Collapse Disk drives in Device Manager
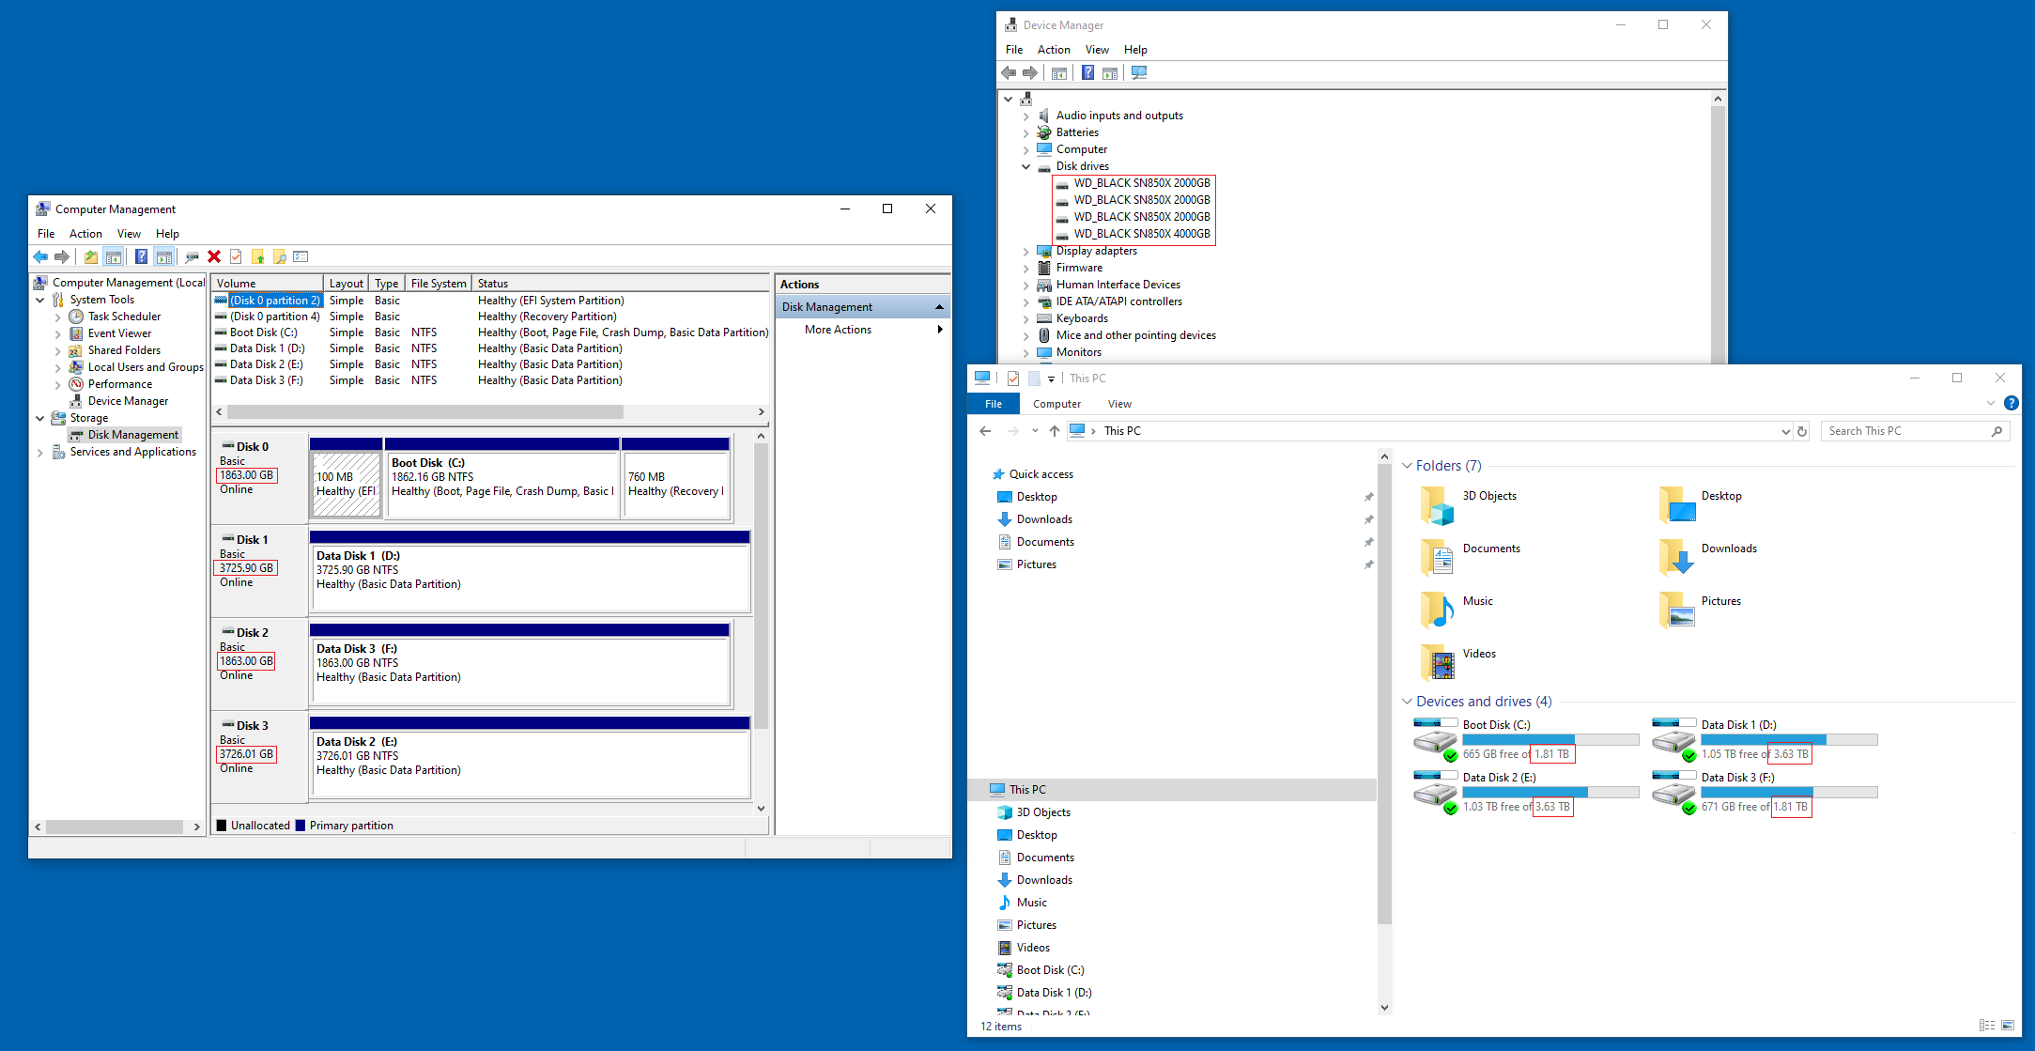This screenshot has height=1051, width=2035. coord(1025,166)
